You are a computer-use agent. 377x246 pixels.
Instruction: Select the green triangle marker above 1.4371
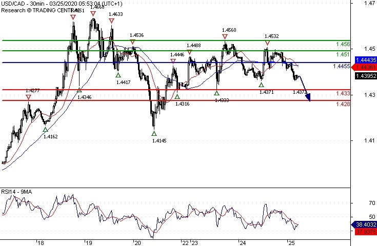click(x=262, y=85)
